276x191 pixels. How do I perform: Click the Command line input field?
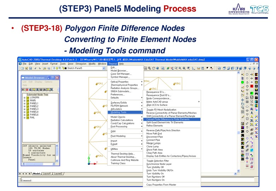[137, 180]
